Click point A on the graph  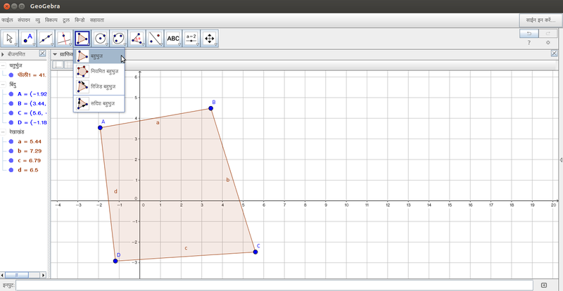click(x=100, y=128)
